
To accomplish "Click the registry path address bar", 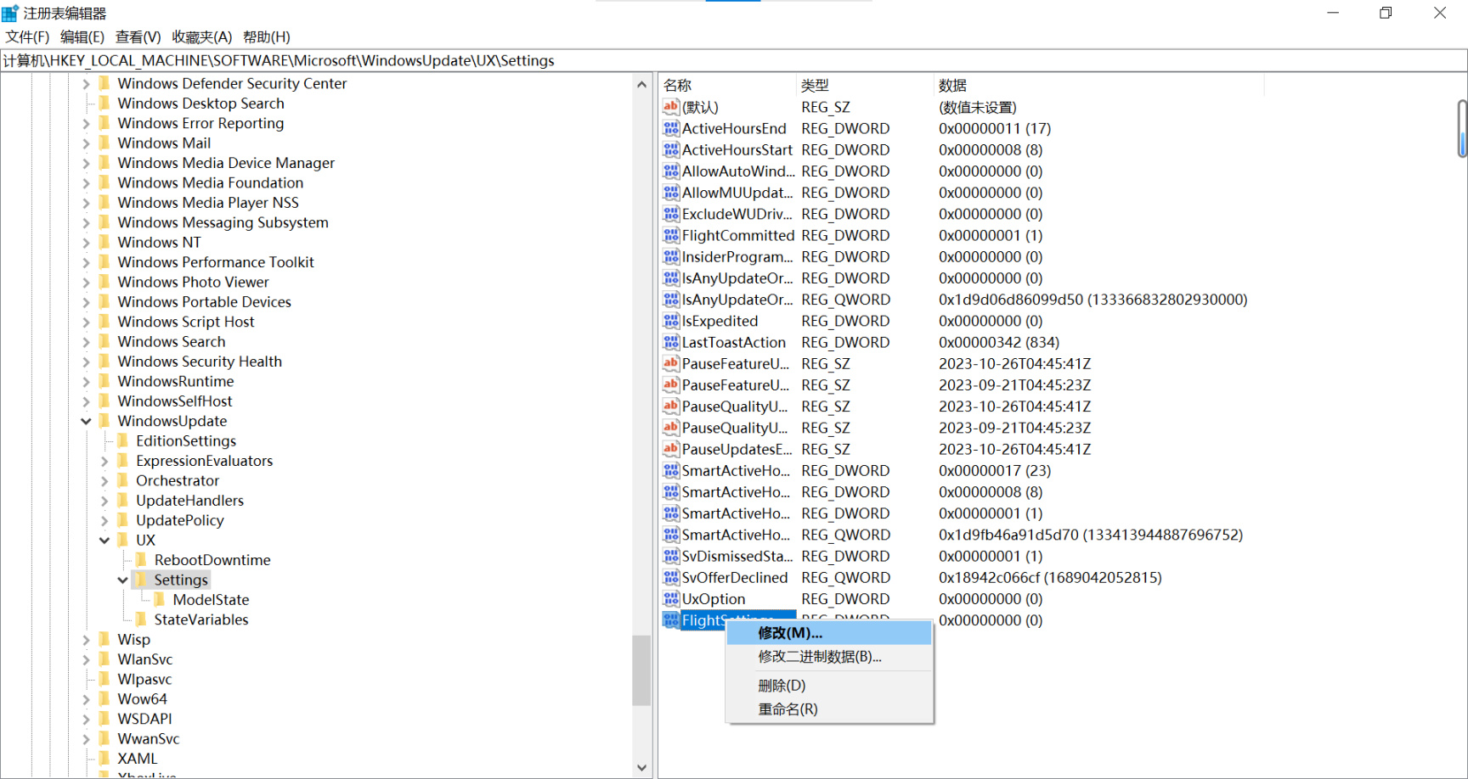I will (x=734, y=60).
